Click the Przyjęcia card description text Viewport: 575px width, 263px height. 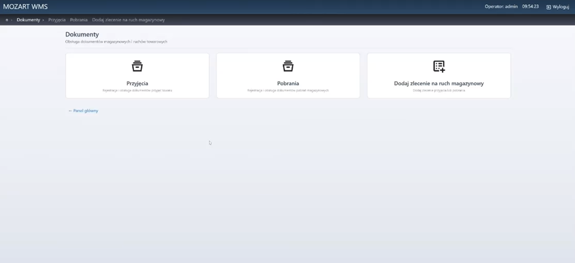tap(138, 91)
